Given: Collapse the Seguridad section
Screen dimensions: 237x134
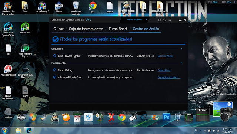Looking at the screenshot, I should [181, 49].
